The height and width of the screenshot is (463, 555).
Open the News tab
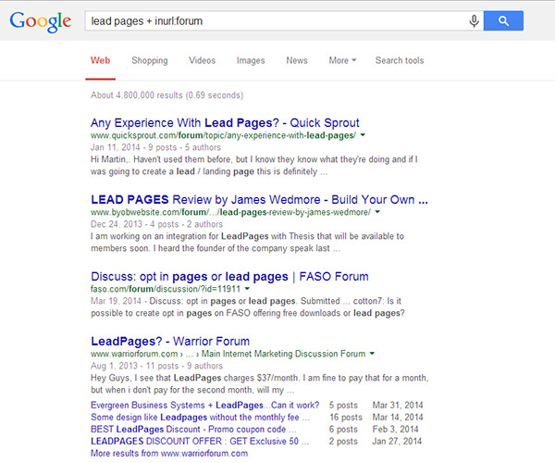297,60
